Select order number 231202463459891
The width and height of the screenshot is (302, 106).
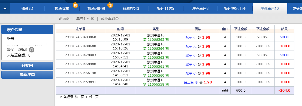click(x=80, y=82)
